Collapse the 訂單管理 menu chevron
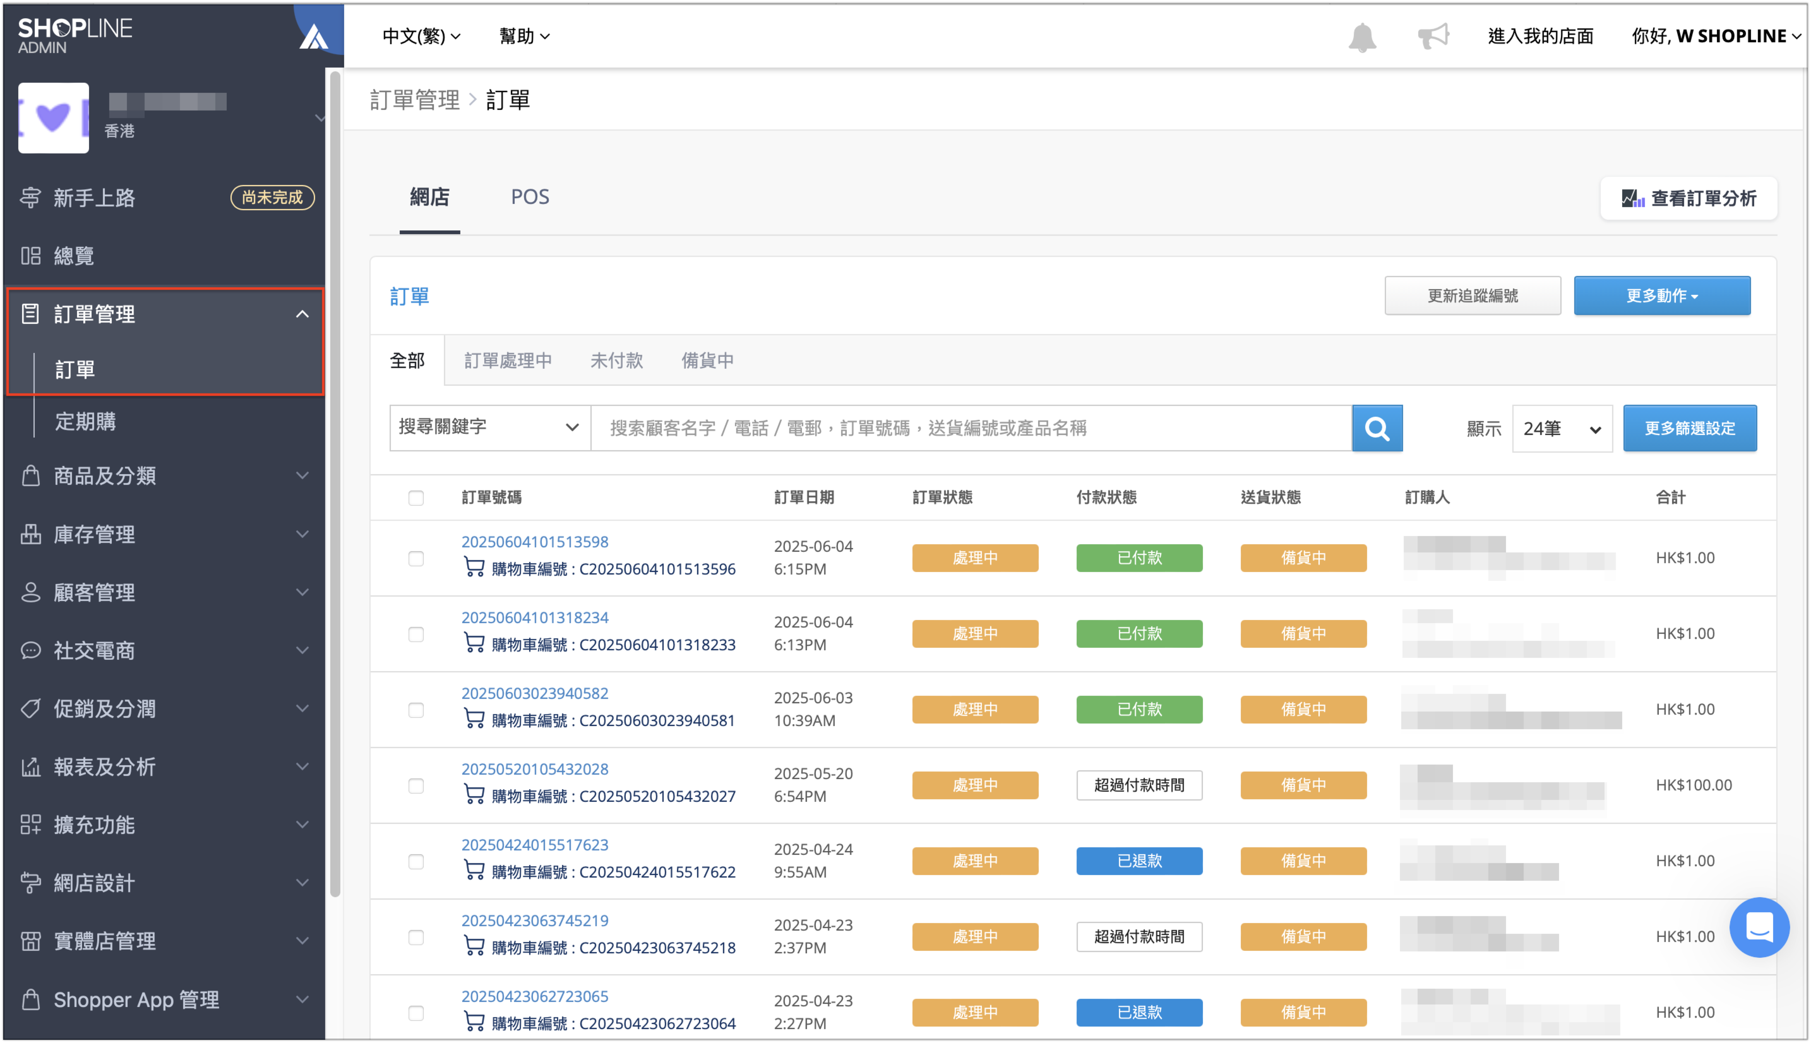The height and width of the screenshot is (1043, 1811). point(302,314)
